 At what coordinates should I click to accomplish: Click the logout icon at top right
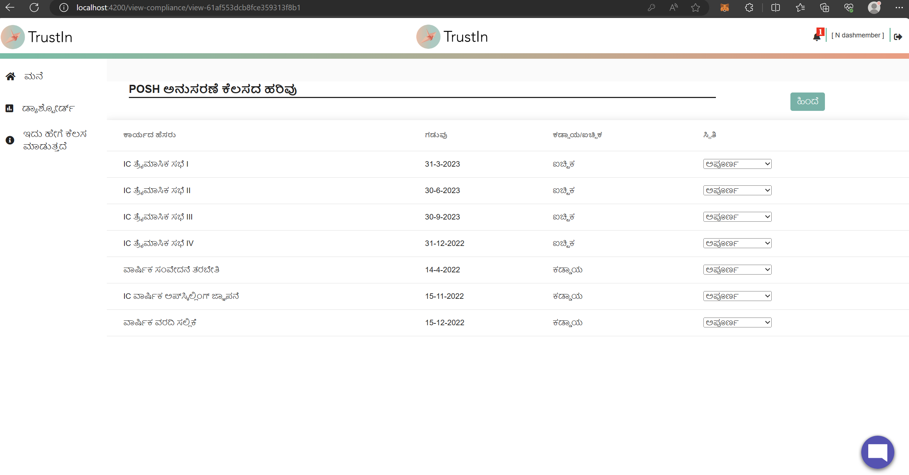click(x=898, y=37)
